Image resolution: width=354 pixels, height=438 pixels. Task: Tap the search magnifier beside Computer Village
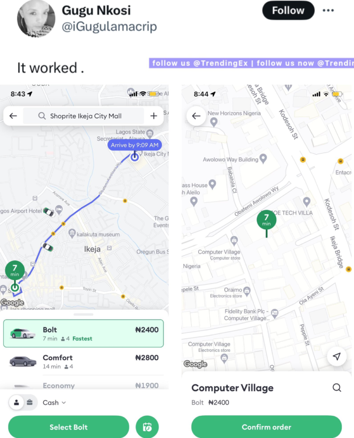pyautogui.click(x=336, y=388)
